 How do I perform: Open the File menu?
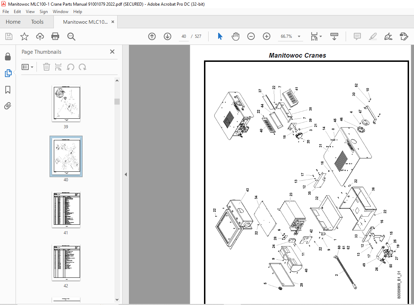[6, 12]
